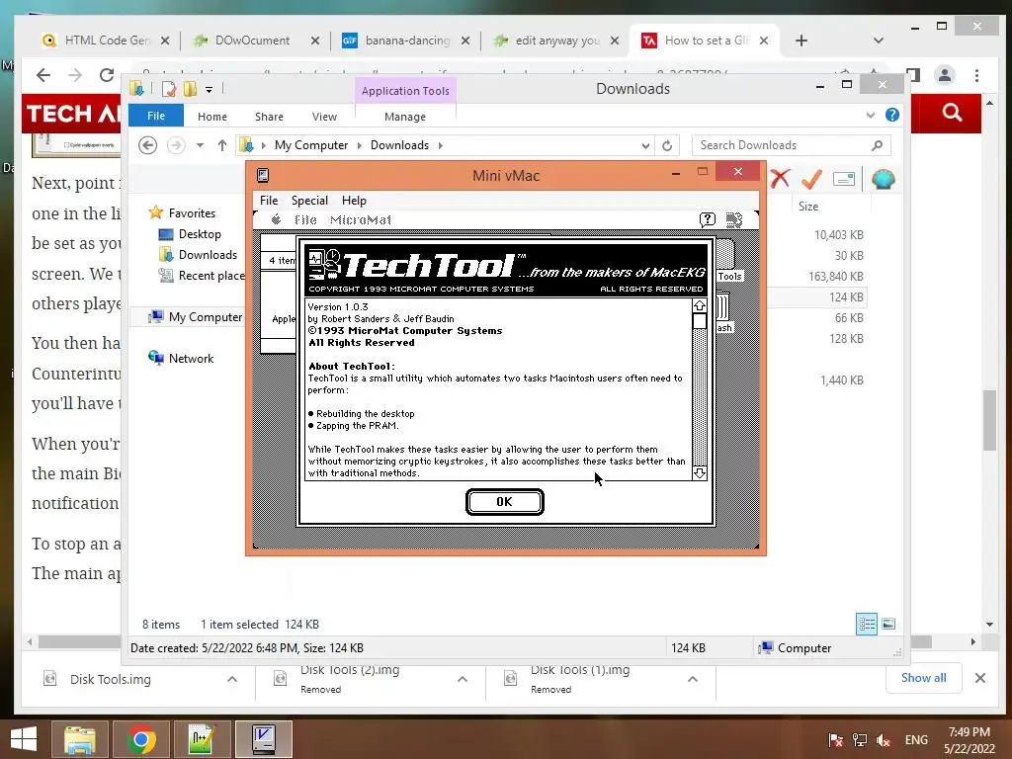Click the Macintosh application switcher icon
Image resolution: width=1012 pixels, height=759 pixels.
[x=734, y=219]
